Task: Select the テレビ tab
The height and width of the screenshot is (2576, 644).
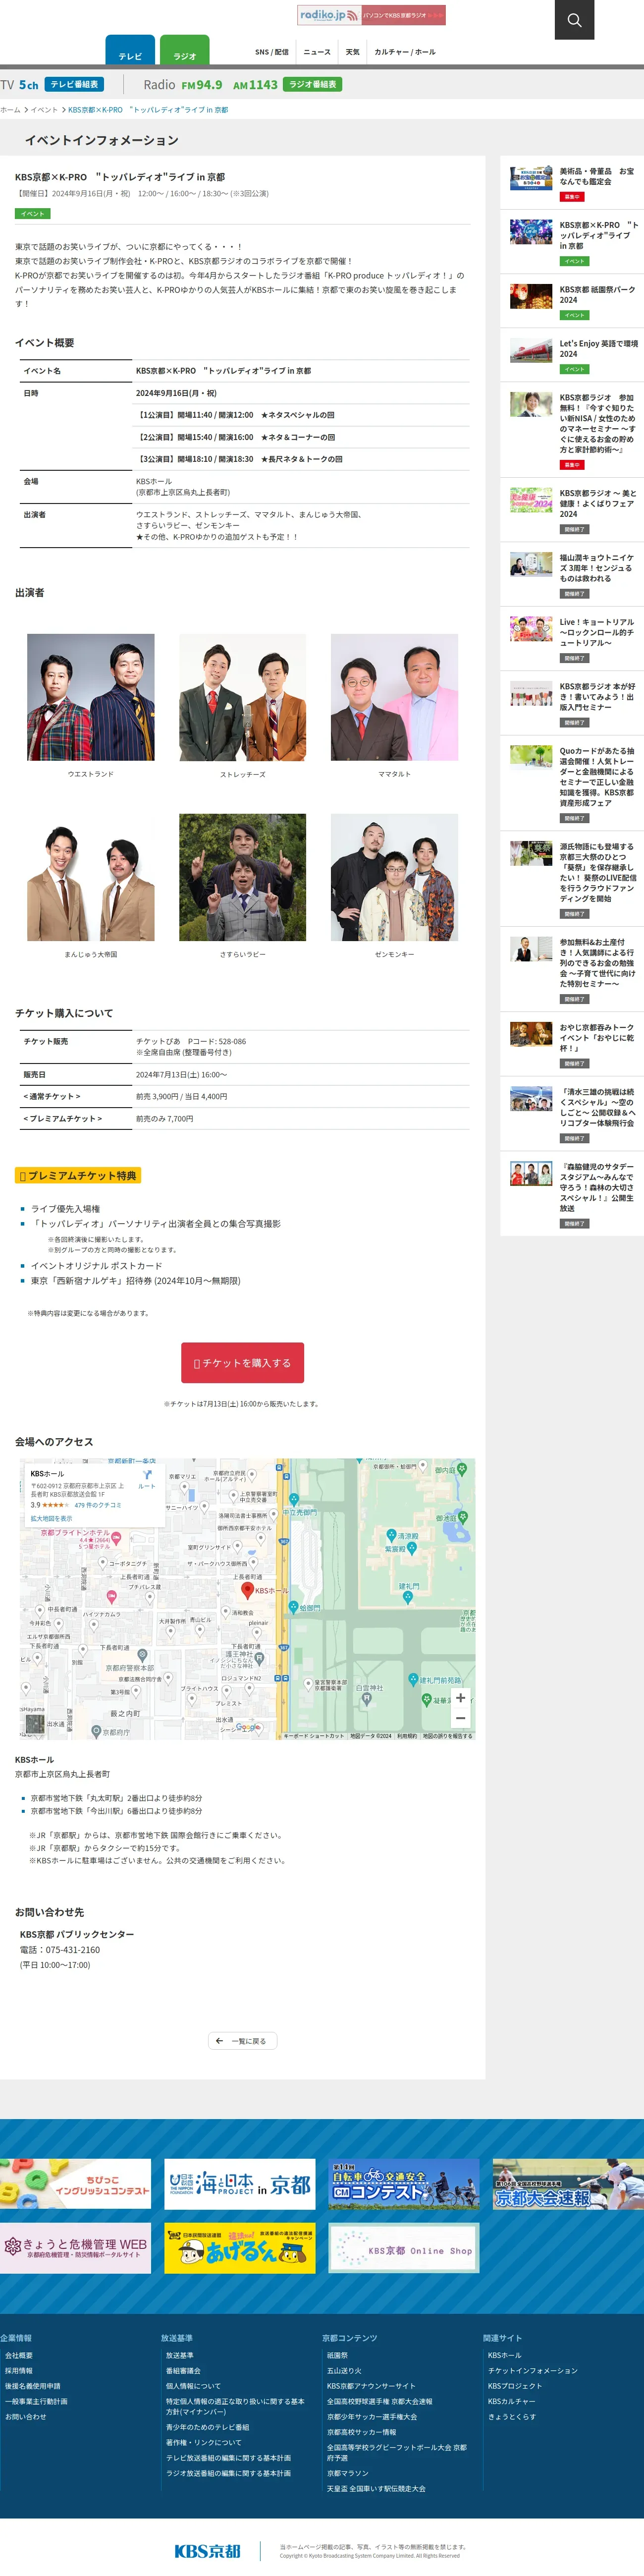Action: (x=130, y=50)
